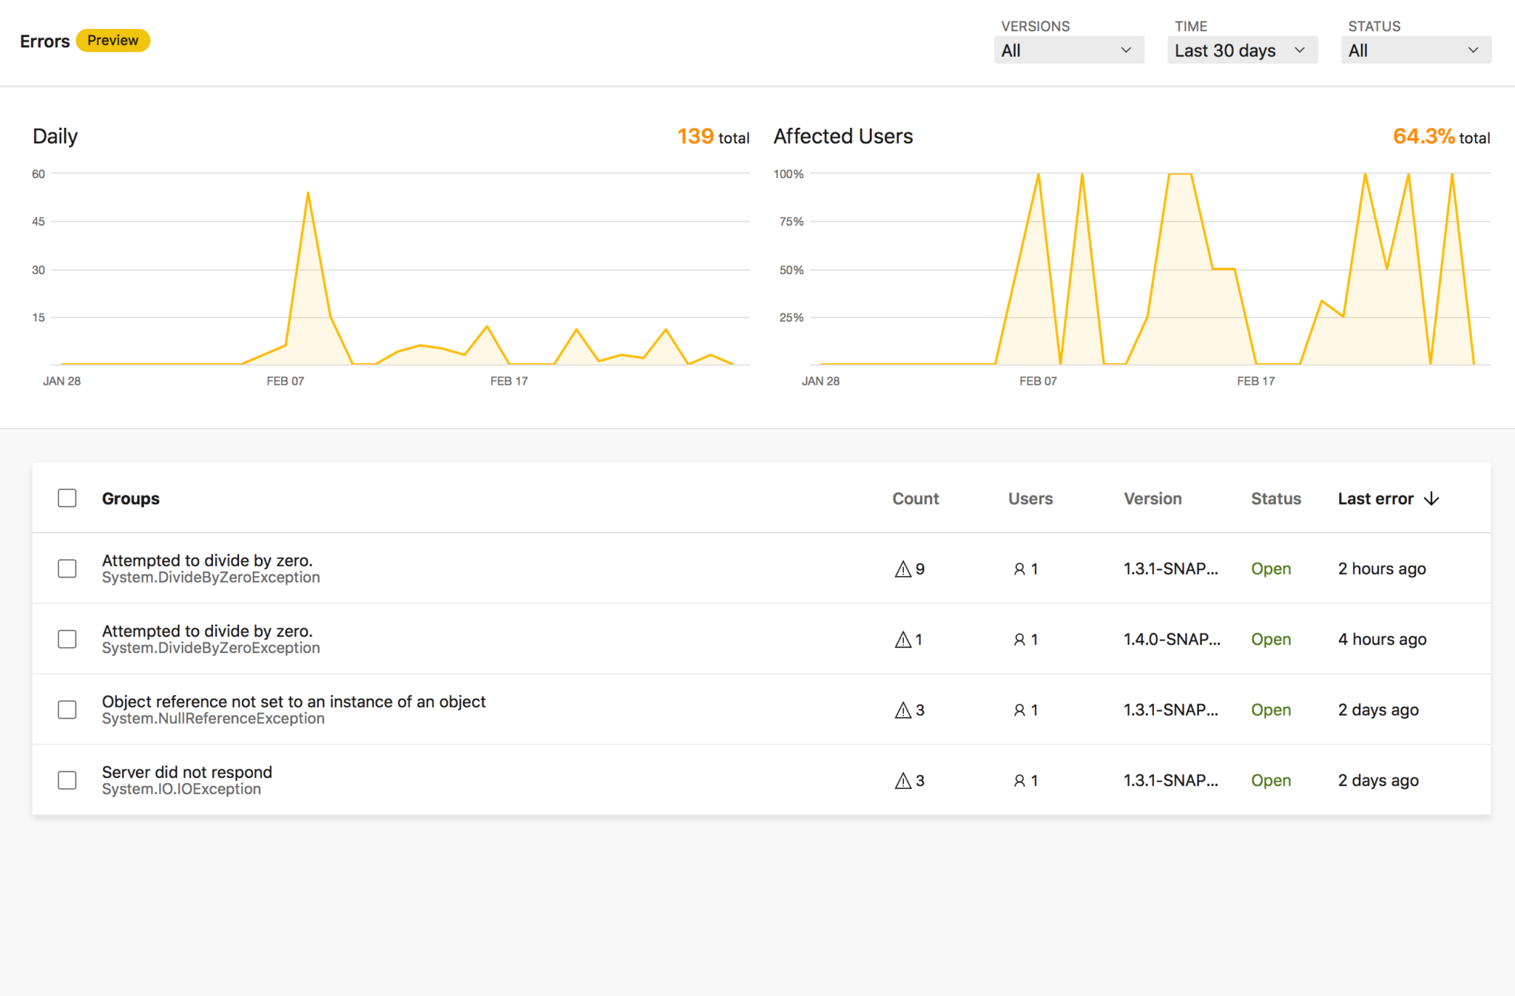Click the version cell in the NullReferenceException row
Screen dimensions: 1515x996
pos(1170,710)
